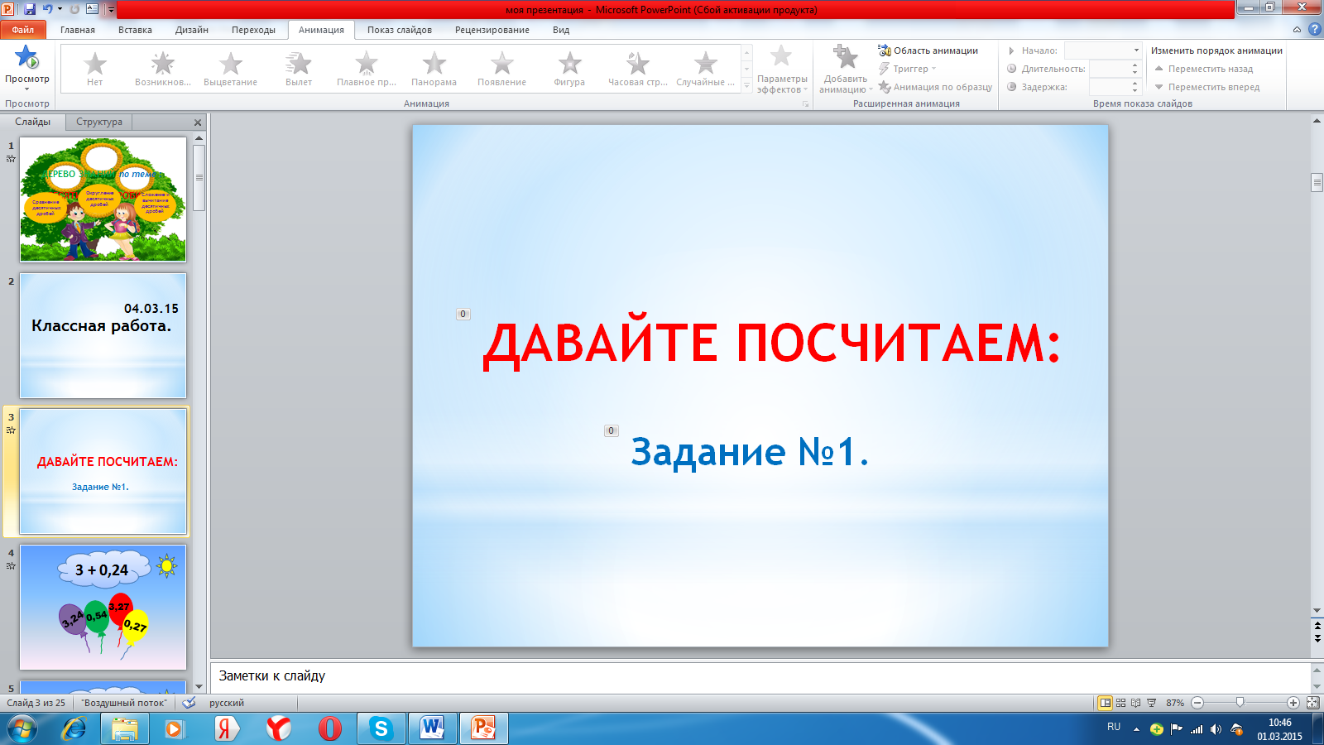The height and width of the screenshot is (745, 1324).
Task: Switch to Slide Sorter view icon
Action: 1121,703
